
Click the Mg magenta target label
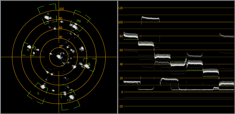click(79, 21)
